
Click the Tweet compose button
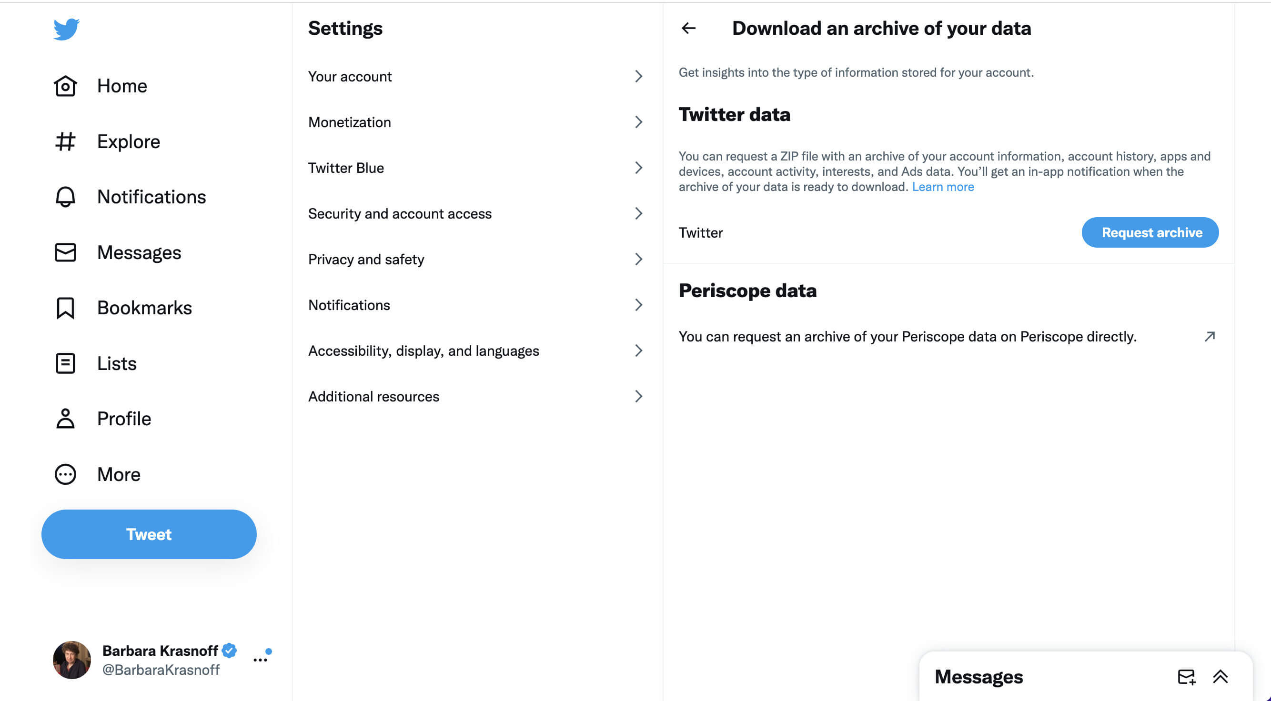(150, 533)
